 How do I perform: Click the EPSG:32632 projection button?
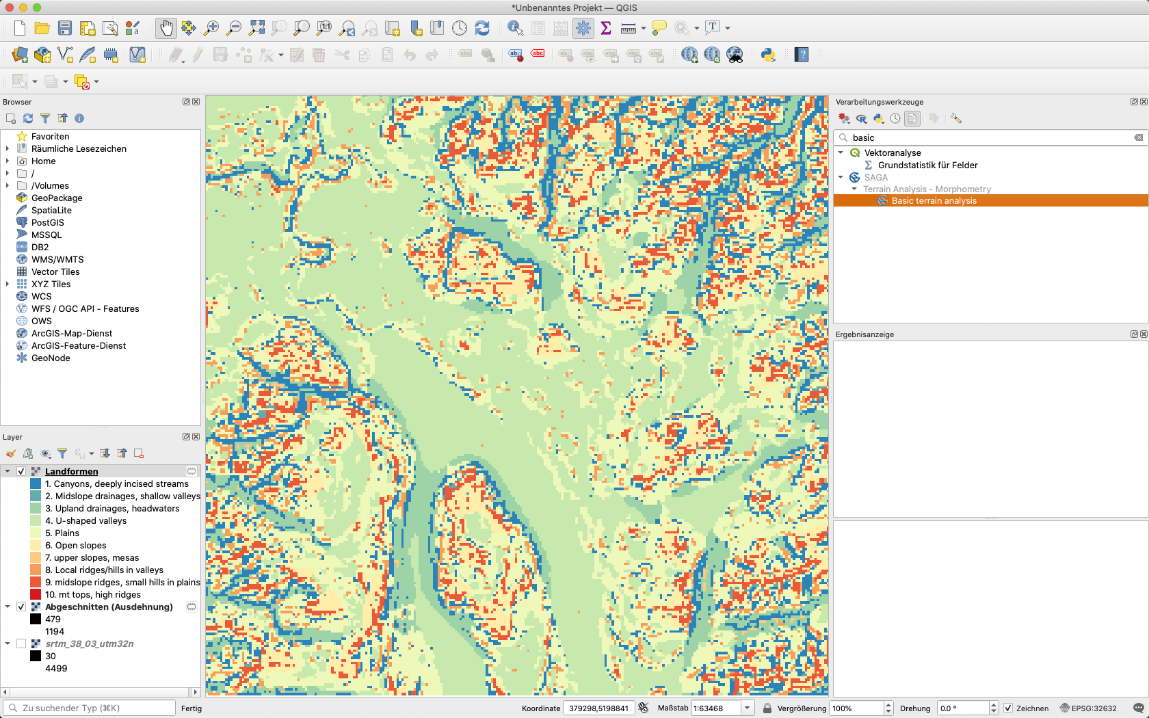[1088, 708]
